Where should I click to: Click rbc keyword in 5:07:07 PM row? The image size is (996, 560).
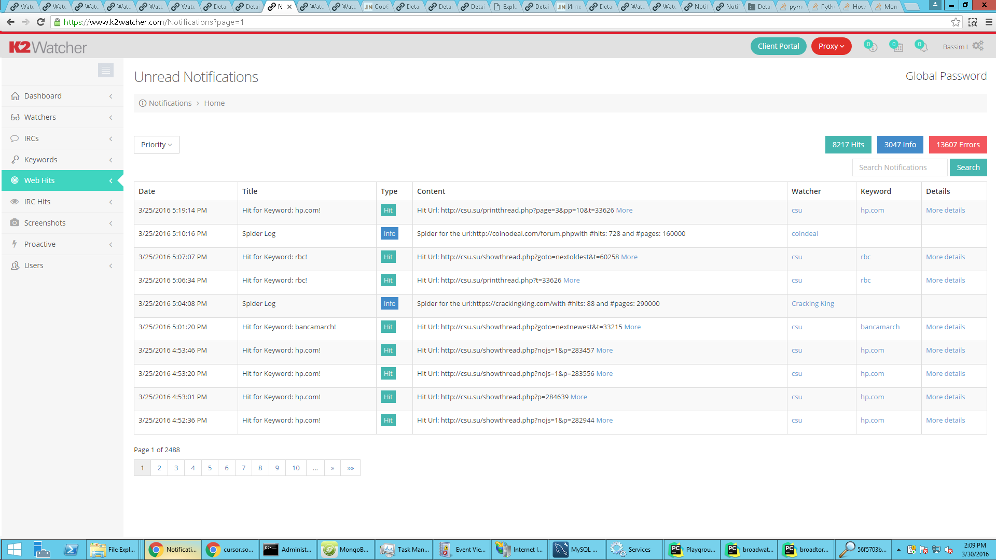click(x=865, y=257)
